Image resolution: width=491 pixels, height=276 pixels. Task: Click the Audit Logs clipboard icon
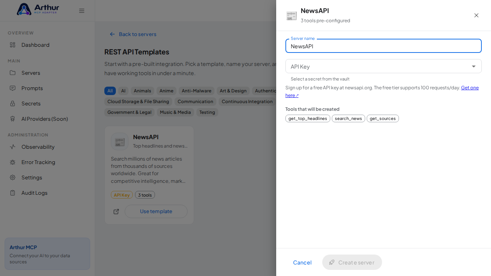[13, 193]
